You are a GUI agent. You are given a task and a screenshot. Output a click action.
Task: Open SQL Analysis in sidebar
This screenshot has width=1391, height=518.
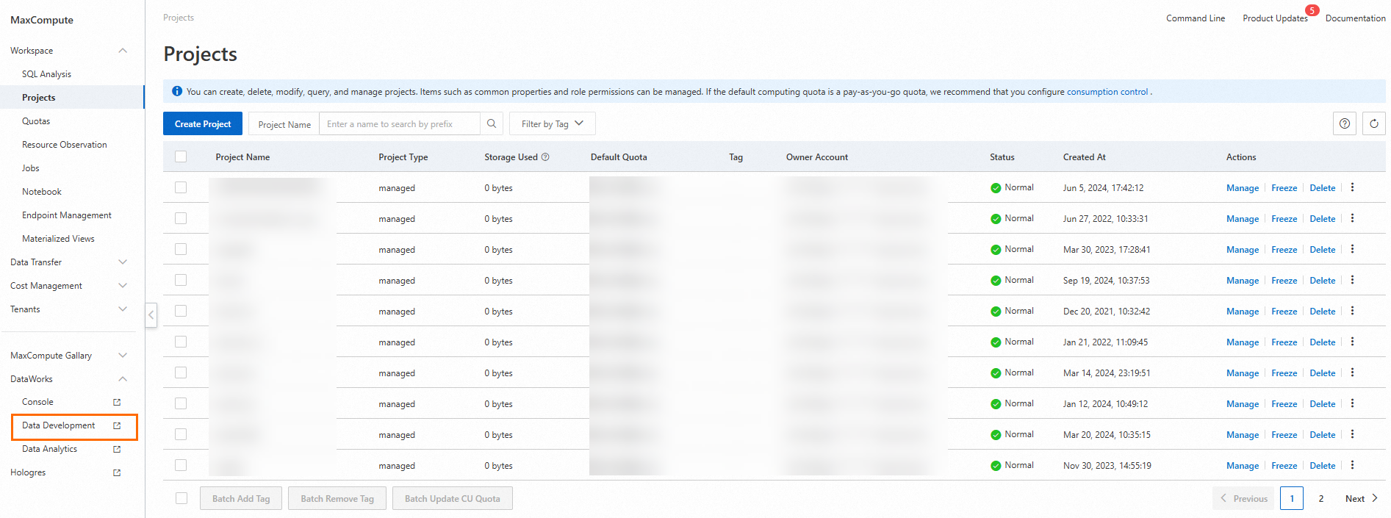click(46, 74)
